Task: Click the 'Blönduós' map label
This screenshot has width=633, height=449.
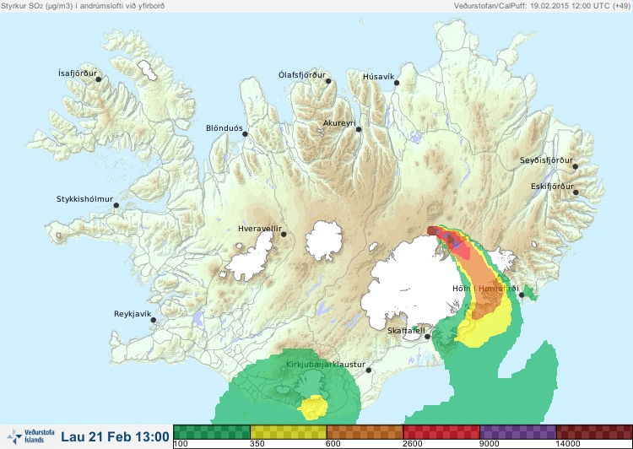Action: (x=225, y=128)
